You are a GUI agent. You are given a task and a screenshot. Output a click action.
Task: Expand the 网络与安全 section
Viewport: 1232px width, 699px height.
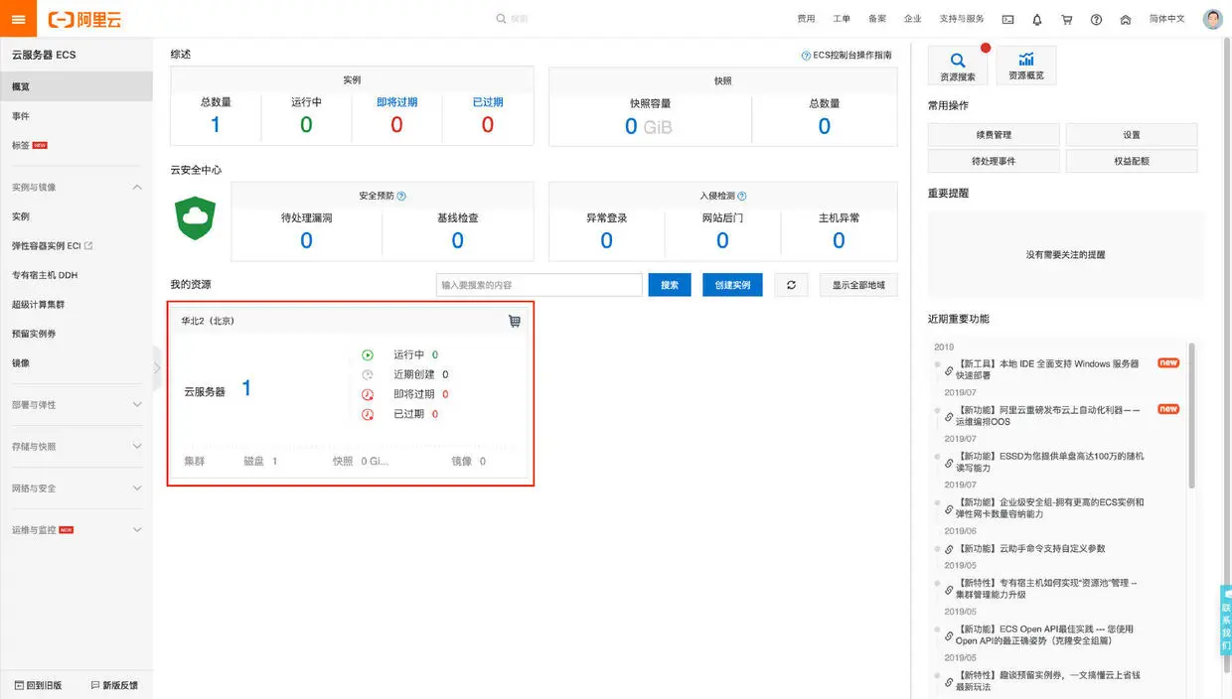(137, 489)
